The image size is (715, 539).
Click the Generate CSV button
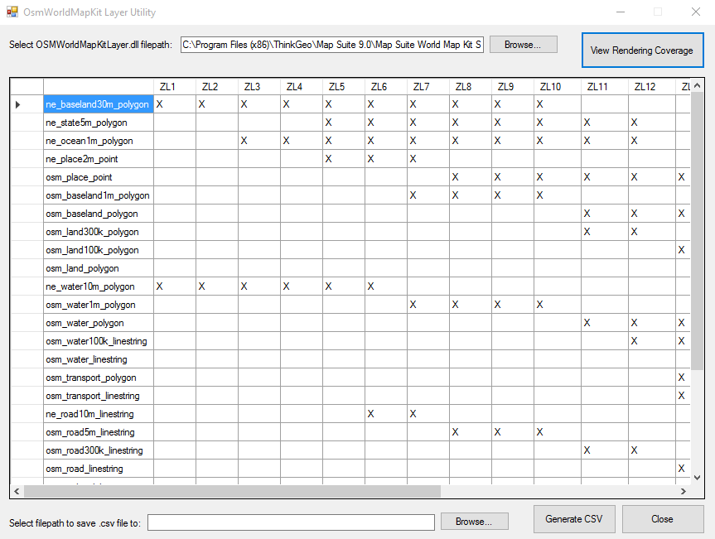click(x=574, y=518)
